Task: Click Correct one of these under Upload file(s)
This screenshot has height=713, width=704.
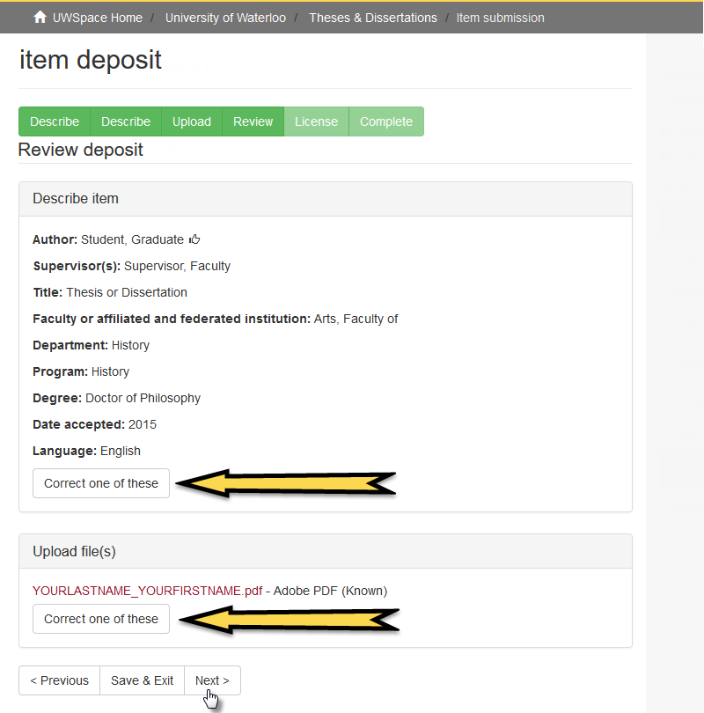Action: [100, 619]
